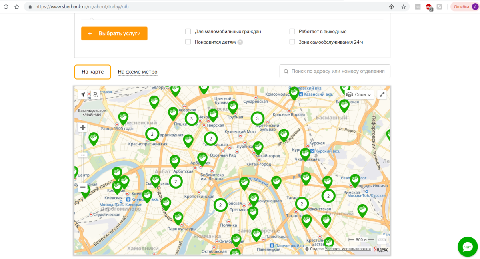Expand the map to fullscreen

(x=382, y=94)
